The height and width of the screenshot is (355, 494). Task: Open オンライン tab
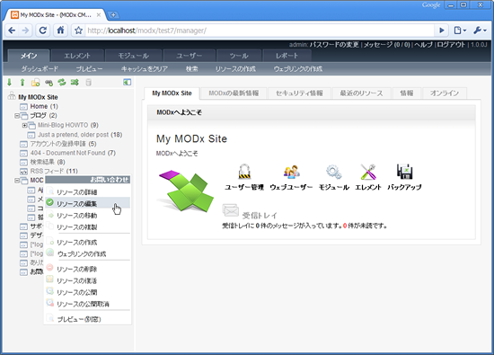click(x=445, y=93)
